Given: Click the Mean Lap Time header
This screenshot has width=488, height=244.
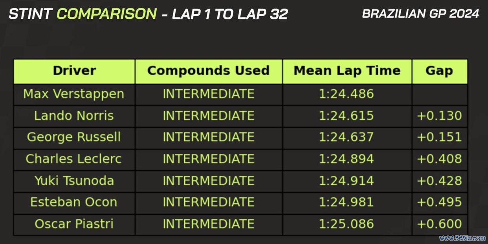Looking at the screenshot, I should click(x=347, y=71).
